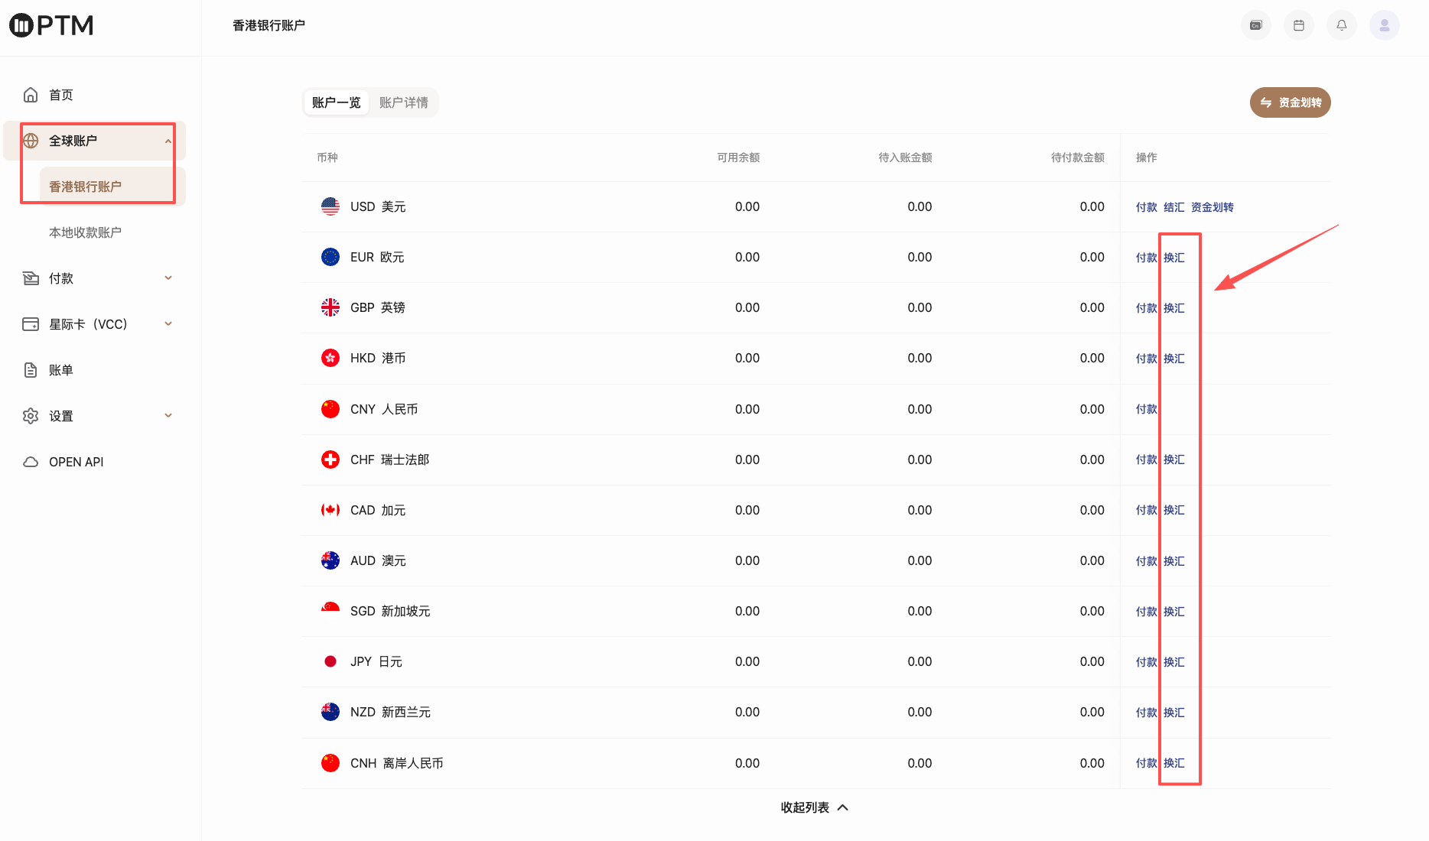Click the PTM logo
This screenshot has height=841, width=1429.
(51, 25)
